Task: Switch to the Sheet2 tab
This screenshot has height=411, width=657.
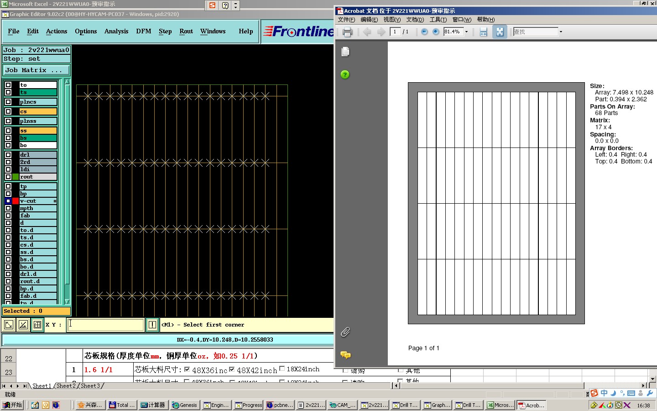Action: [66, 386]
